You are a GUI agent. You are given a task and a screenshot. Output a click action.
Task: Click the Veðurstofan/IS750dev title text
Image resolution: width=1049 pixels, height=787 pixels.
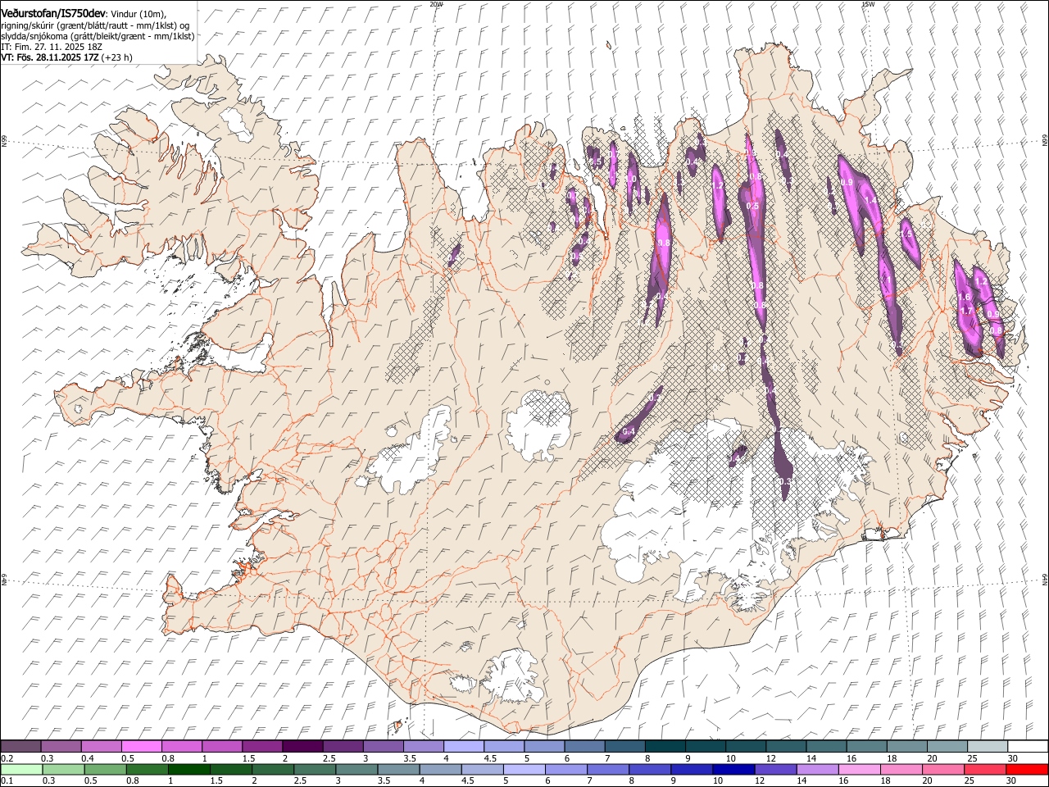coord(52,13)
